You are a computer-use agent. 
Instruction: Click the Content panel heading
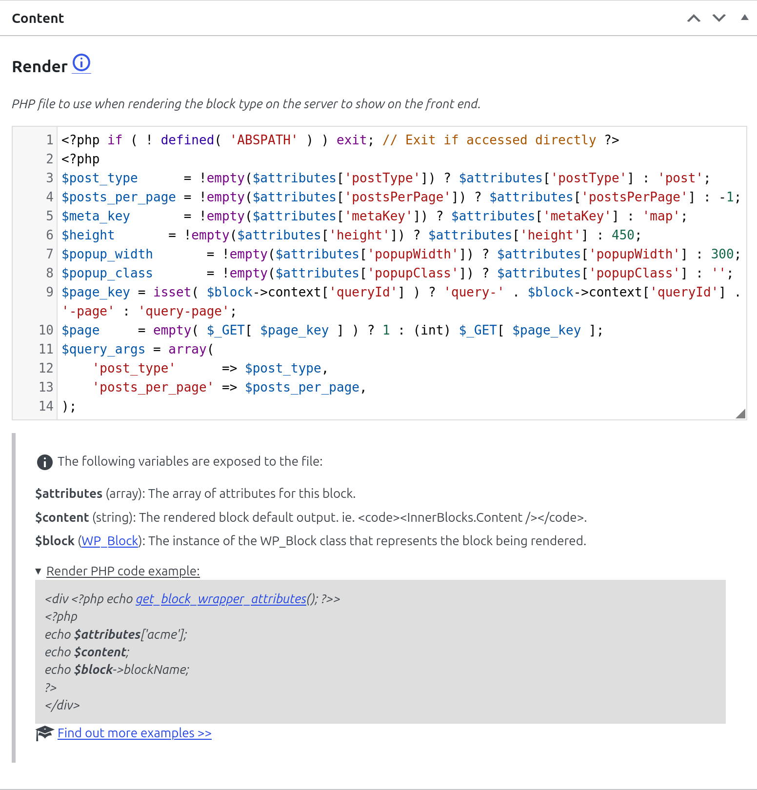coord(38,19)
